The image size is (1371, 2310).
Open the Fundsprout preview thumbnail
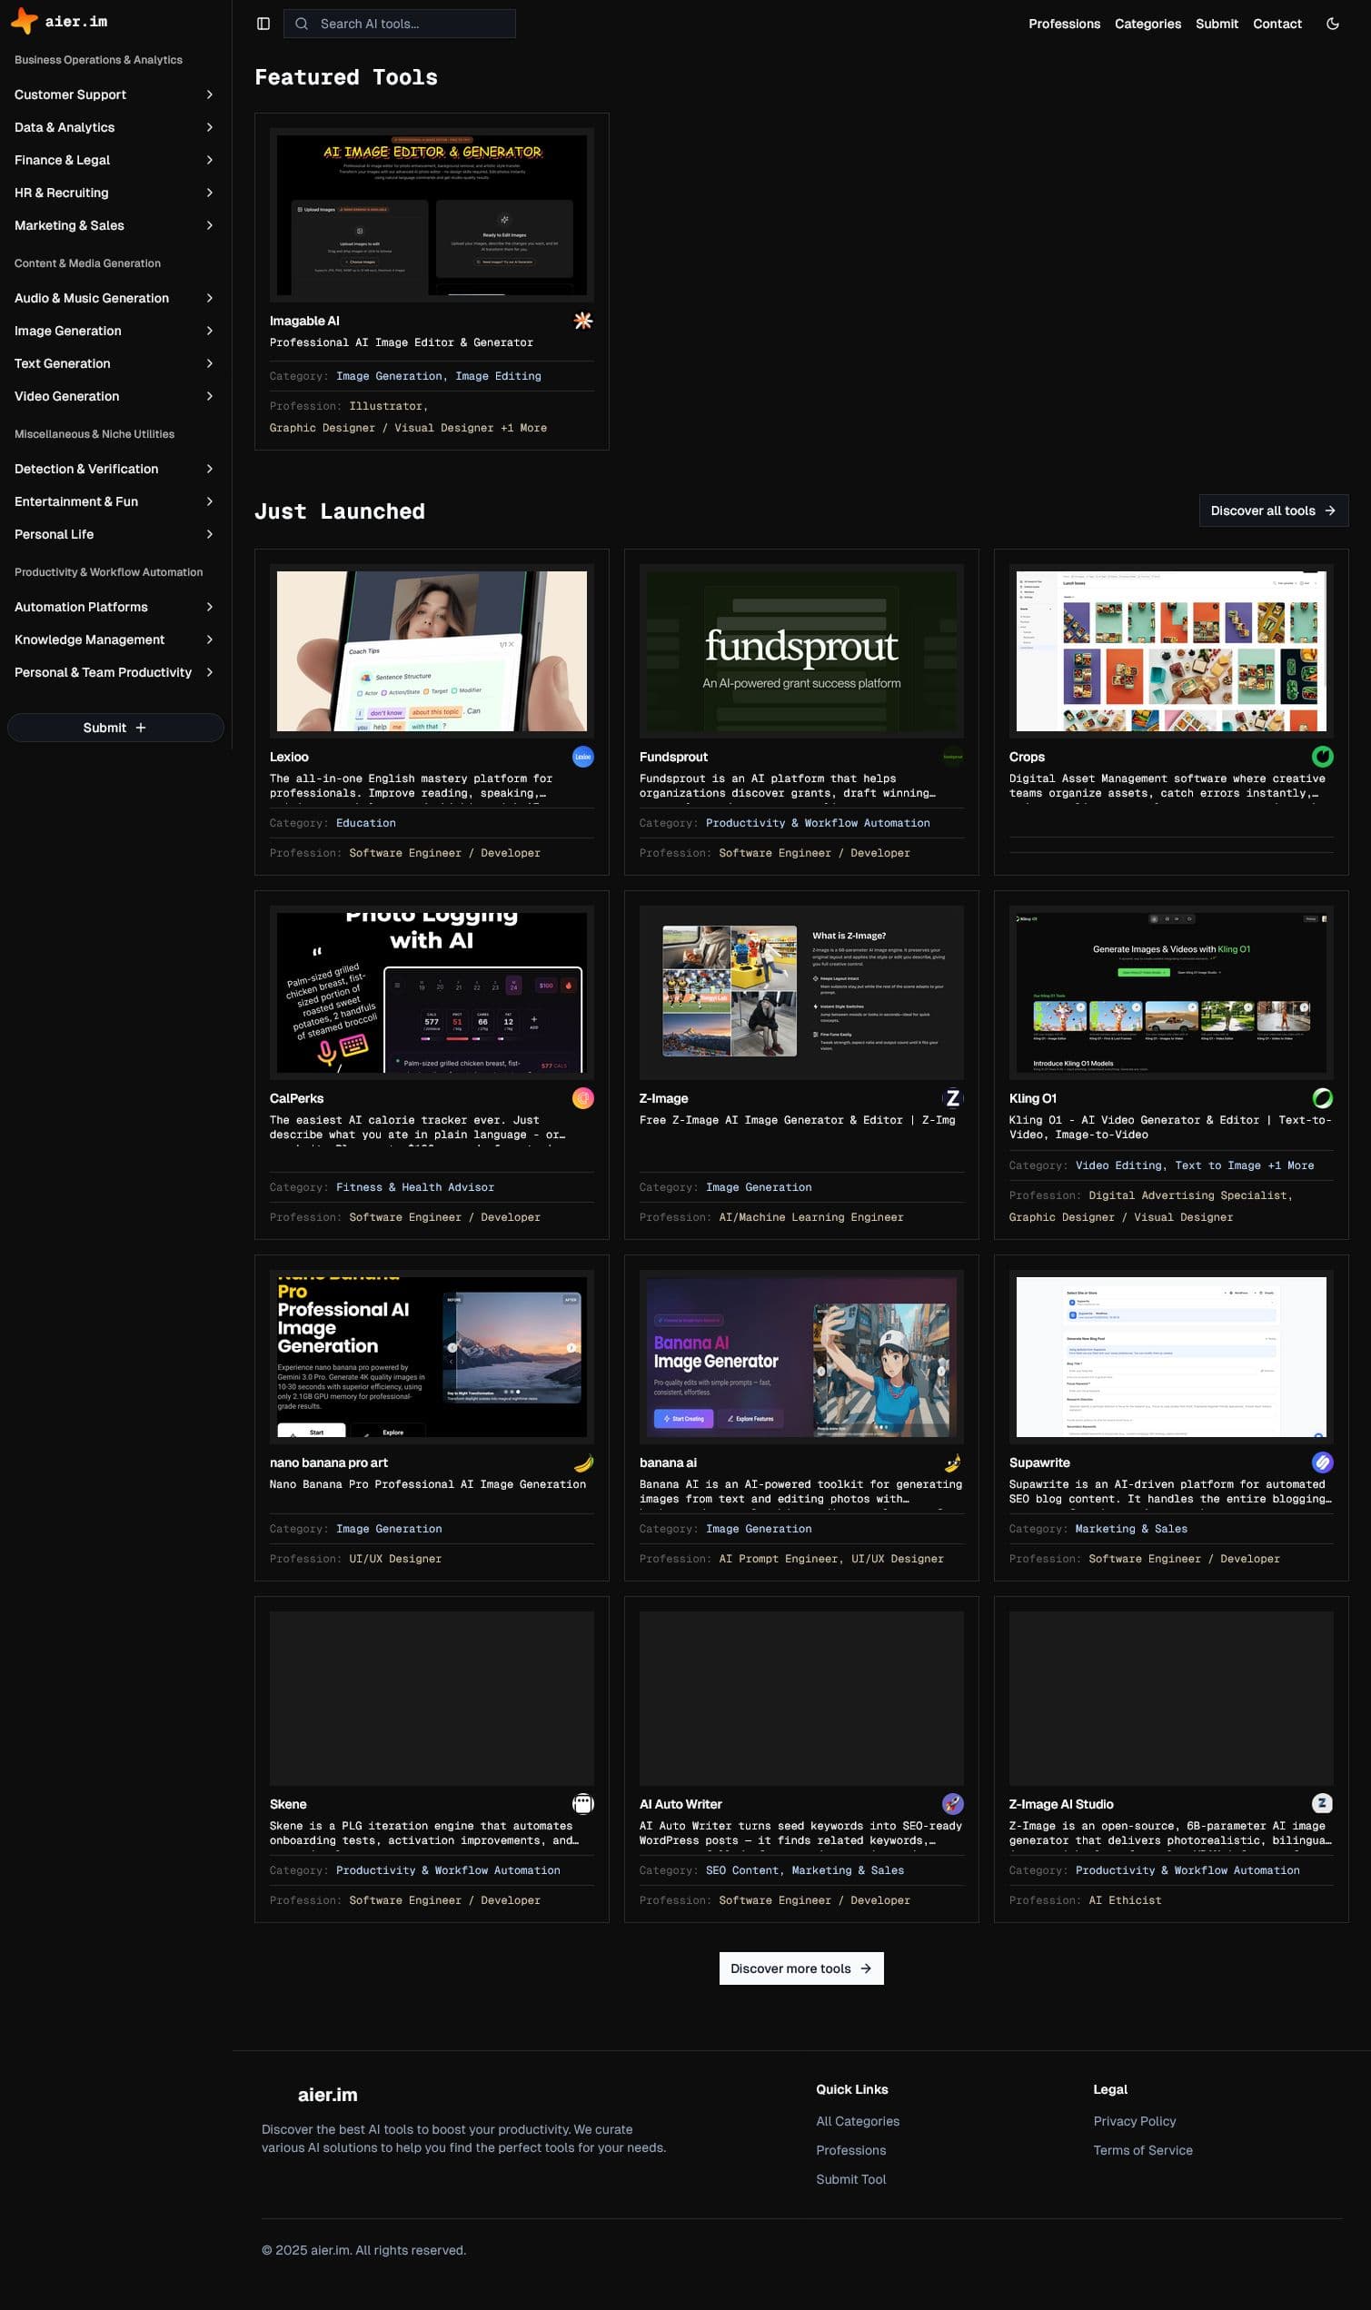pyautogui.click(x=801, y=651)
